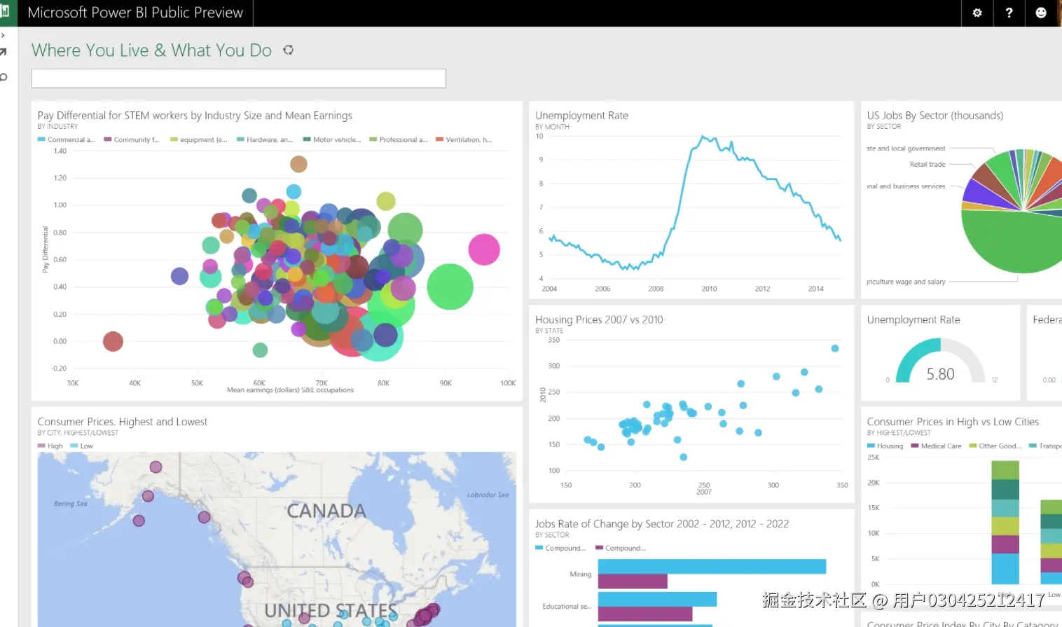Select the Community f... legend item
This screenshot has width=1062, height=627.
tap(132, 140)
